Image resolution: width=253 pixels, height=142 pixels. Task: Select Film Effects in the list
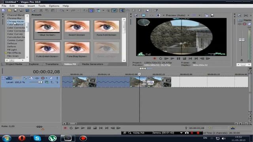pos(14,53)
